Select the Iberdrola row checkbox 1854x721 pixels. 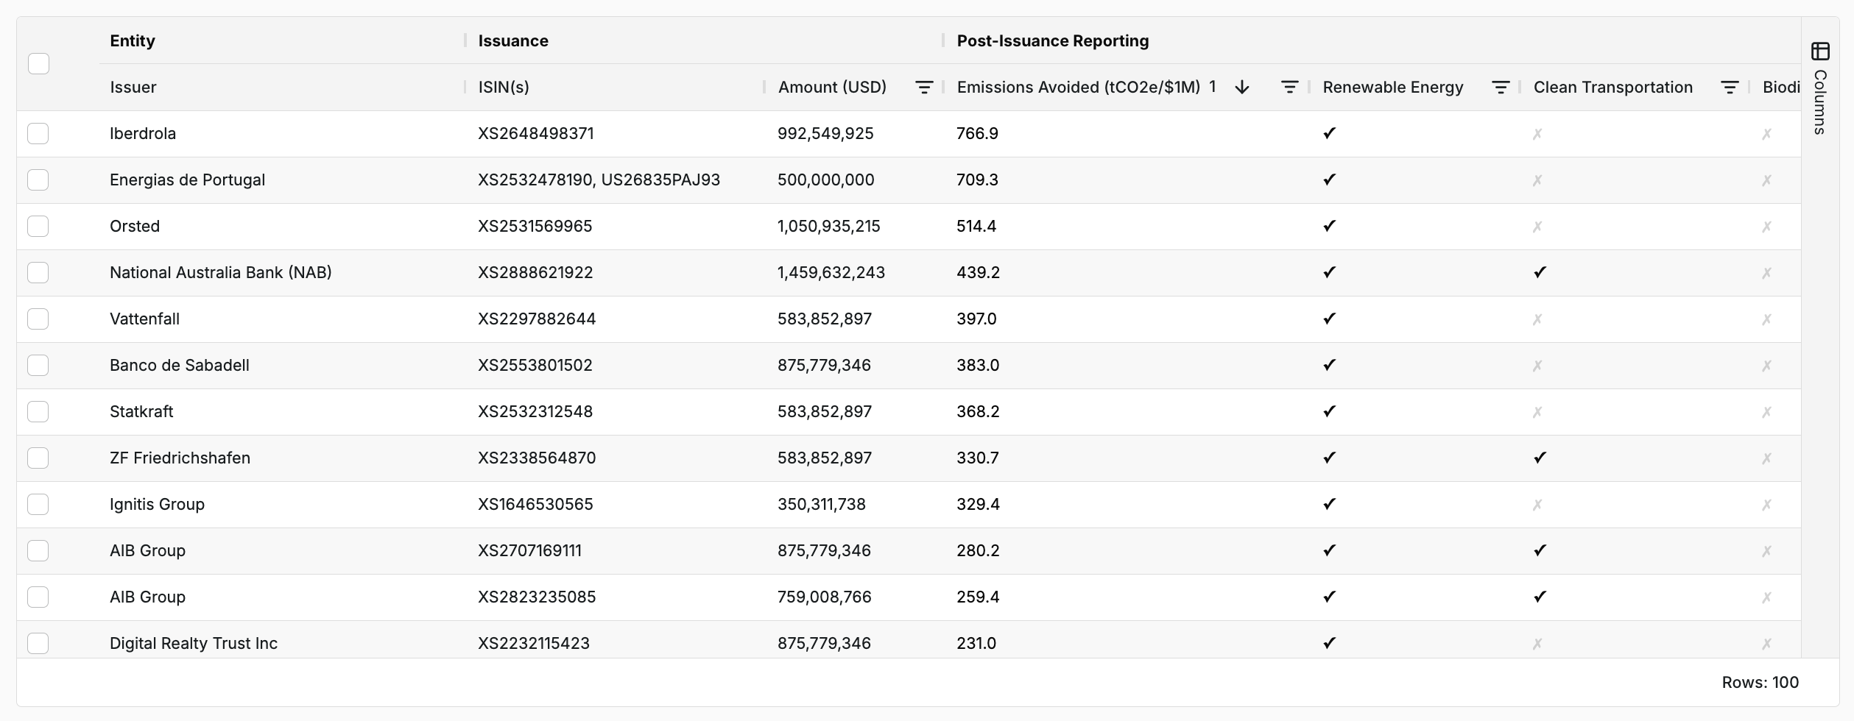click(x=38, y=134)
